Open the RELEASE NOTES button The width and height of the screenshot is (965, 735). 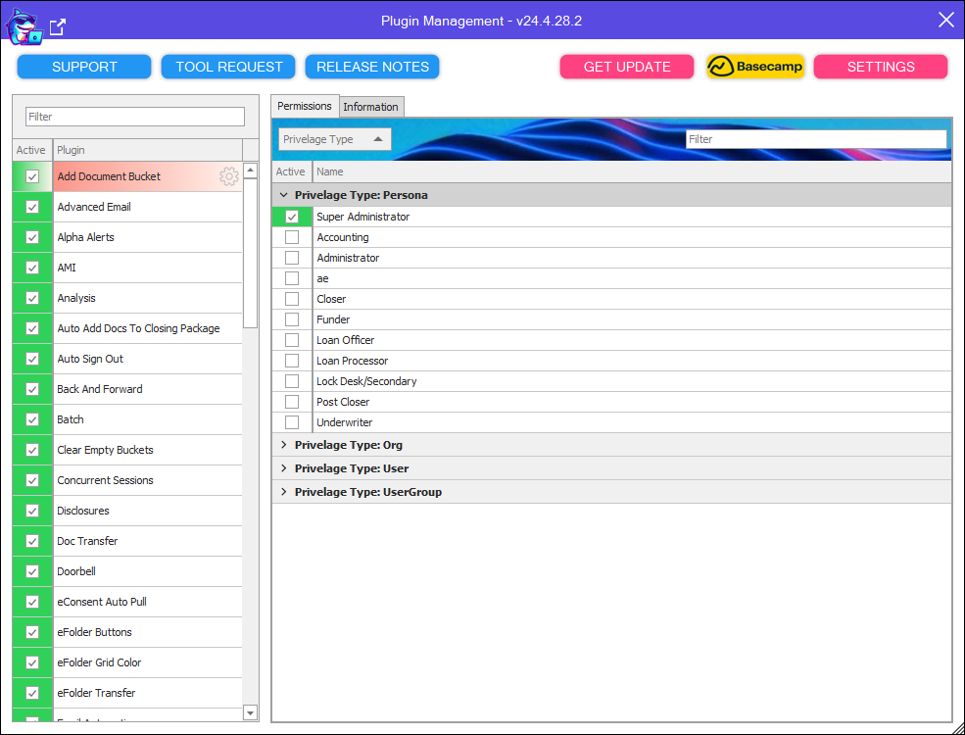point(372,67)
